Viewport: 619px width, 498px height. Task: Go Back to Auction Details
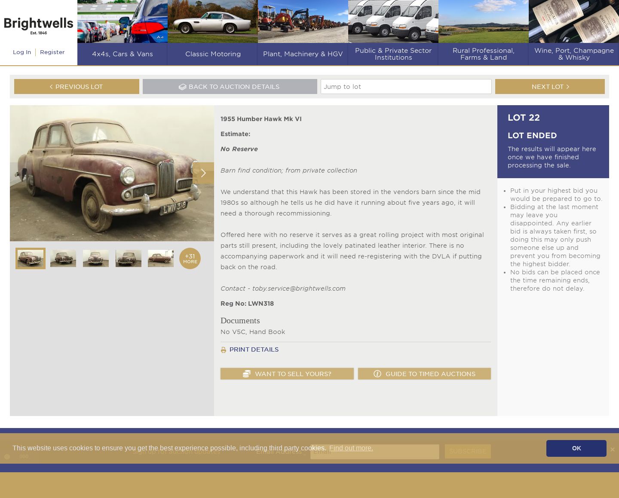230,87
